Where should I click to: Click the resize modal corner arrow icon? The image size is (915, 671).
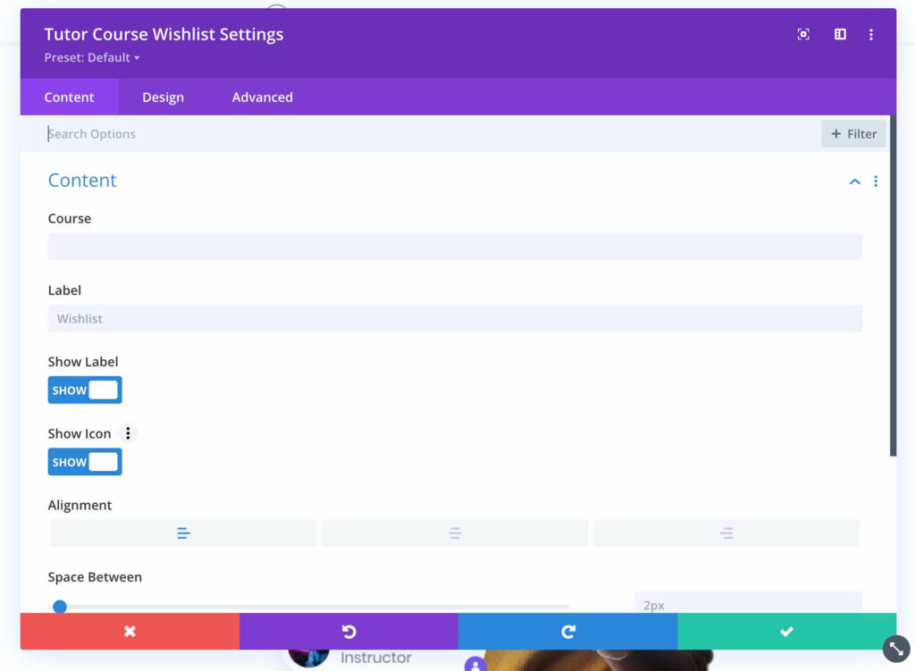pyautogui.click(x=895, y=649)
